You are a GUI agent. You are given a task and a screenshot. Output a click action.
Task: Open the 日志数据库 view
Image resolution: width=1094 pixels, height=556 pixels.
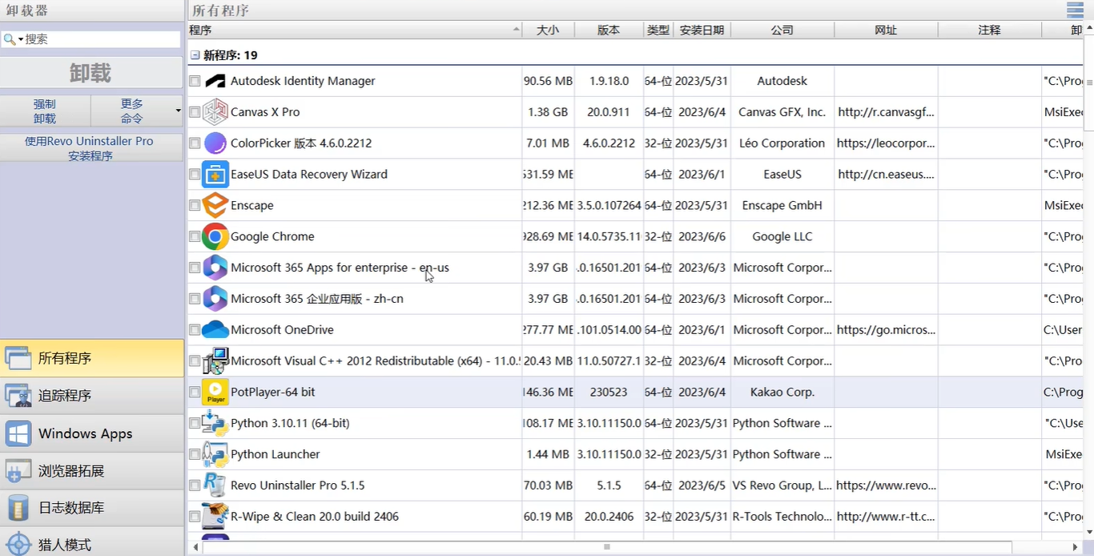92,508
